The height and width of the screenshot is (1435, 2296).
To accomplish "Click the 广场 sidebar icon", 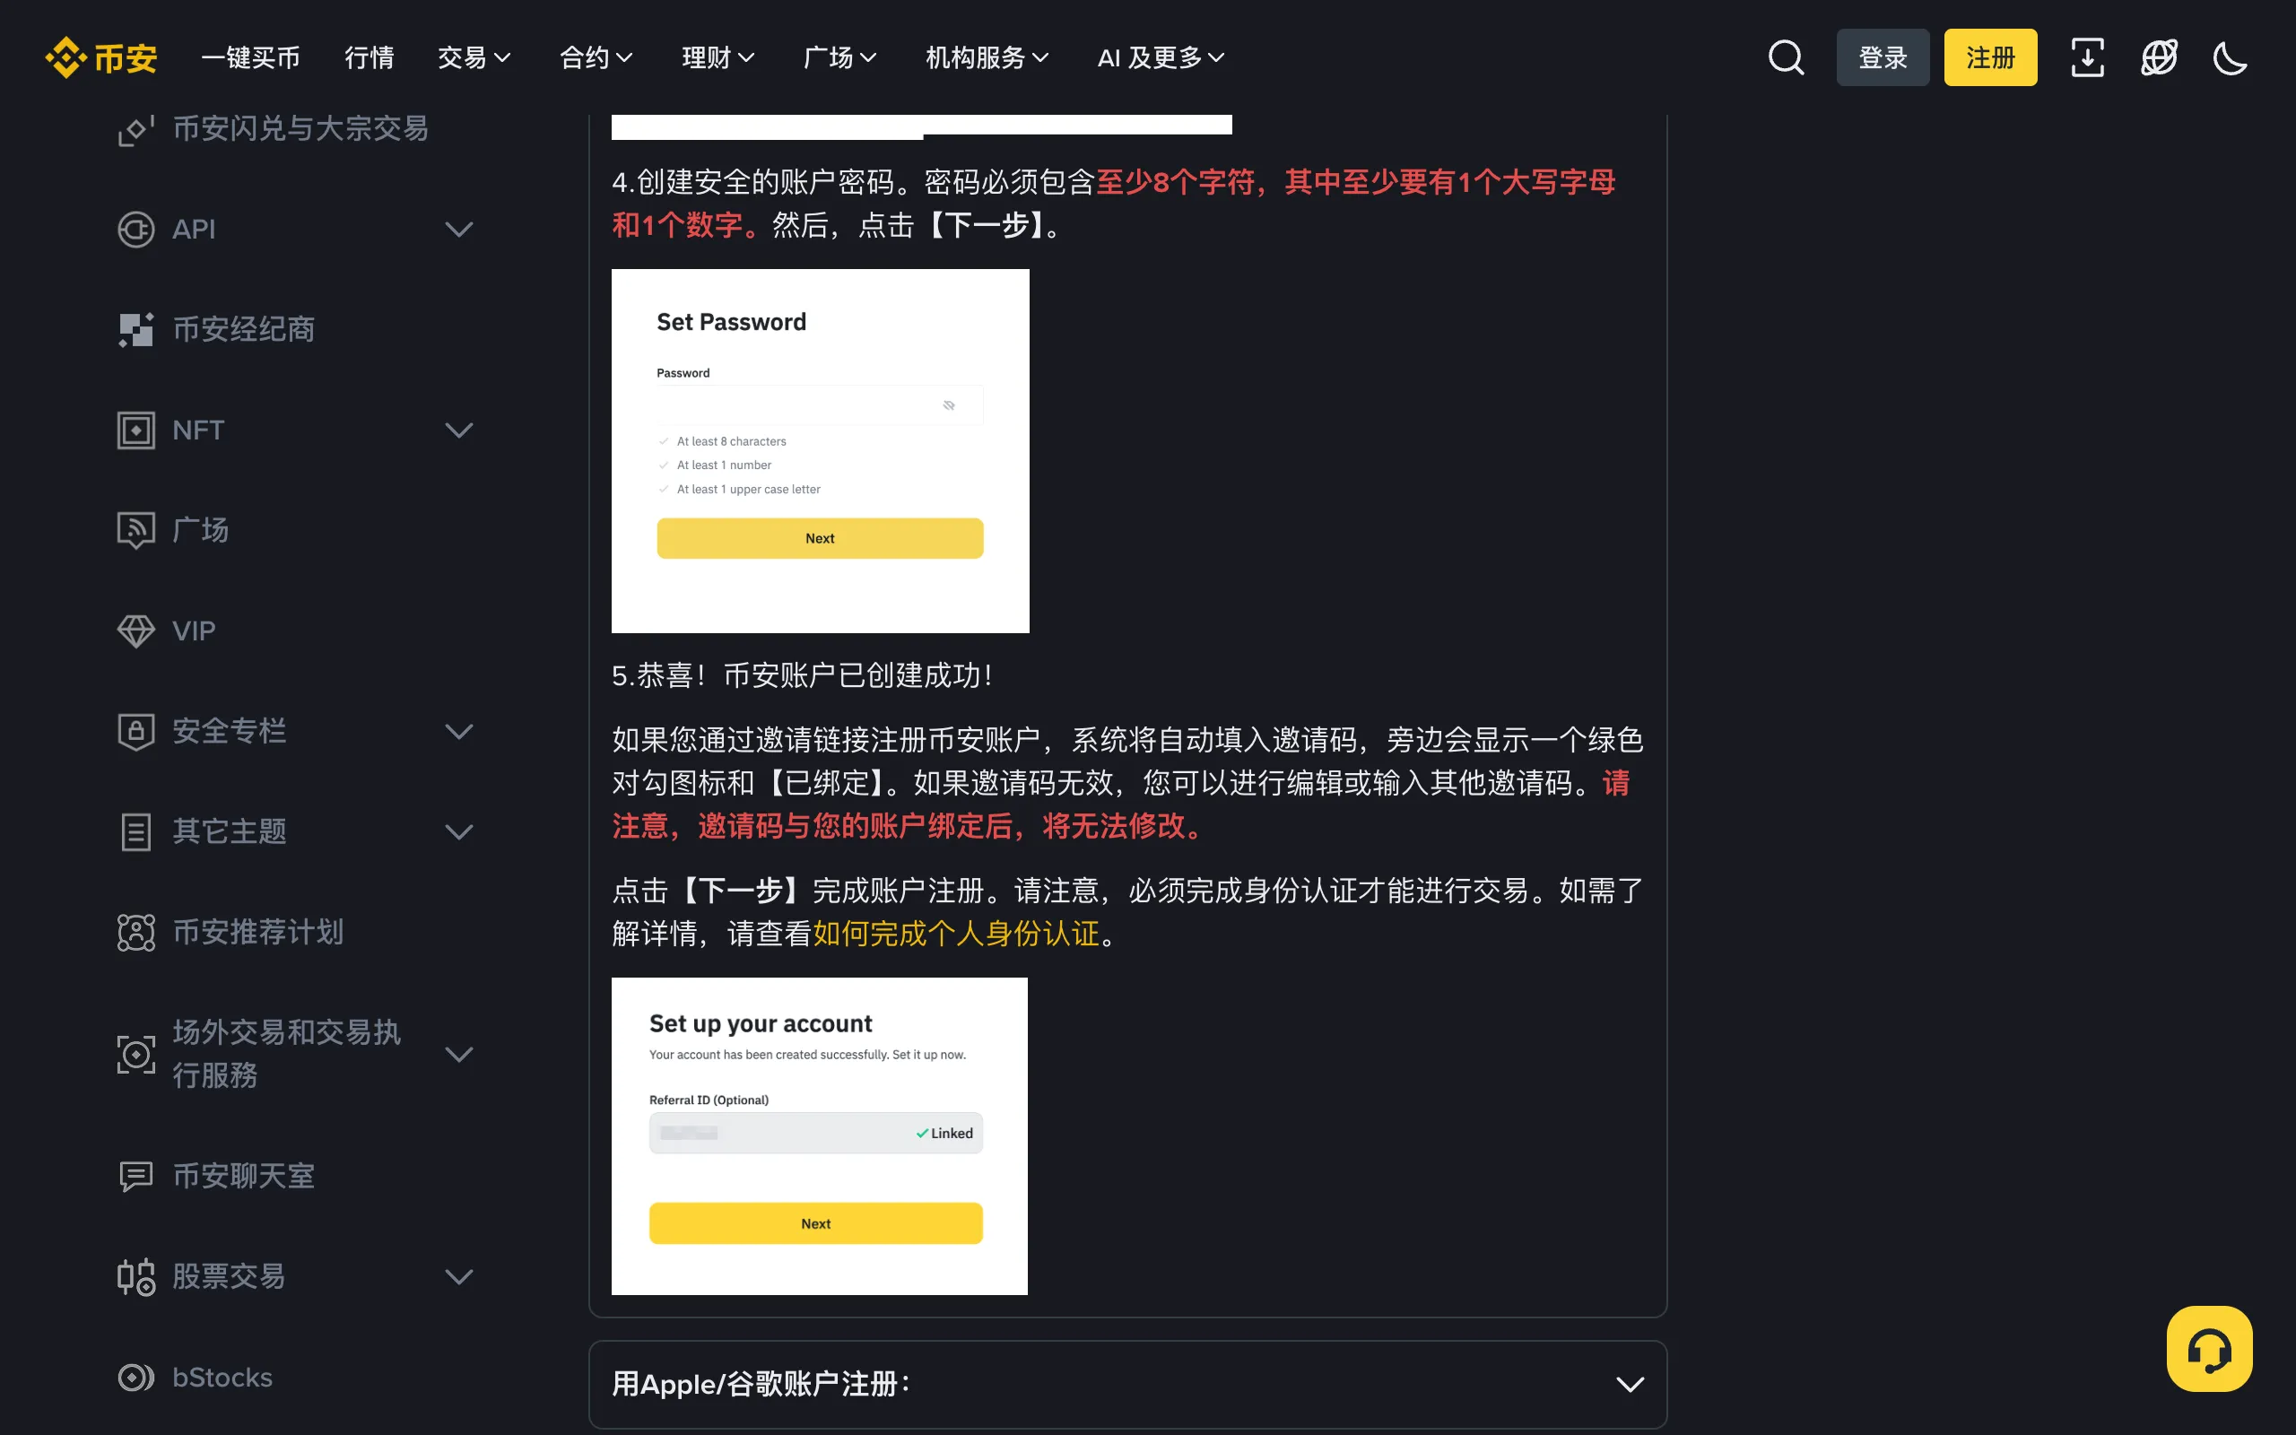I will click(x=135, y=529).
